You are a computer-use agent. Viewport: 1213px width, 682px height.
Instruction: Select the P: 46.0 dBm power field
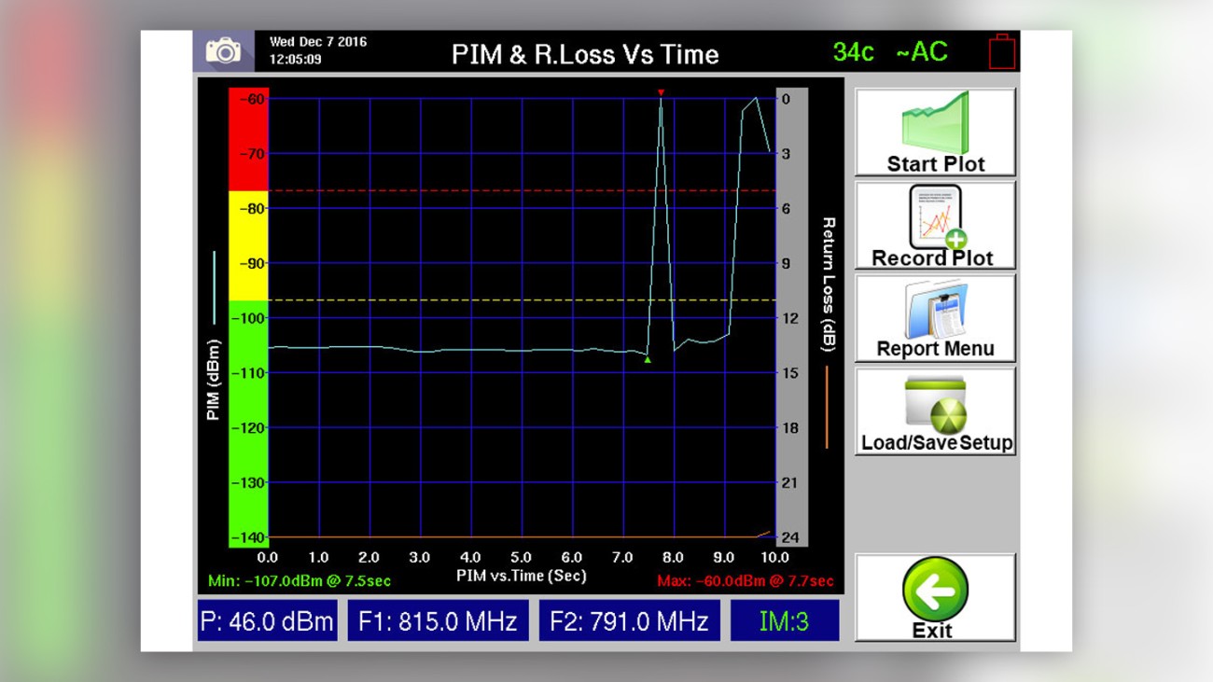(x=268, y=621)
